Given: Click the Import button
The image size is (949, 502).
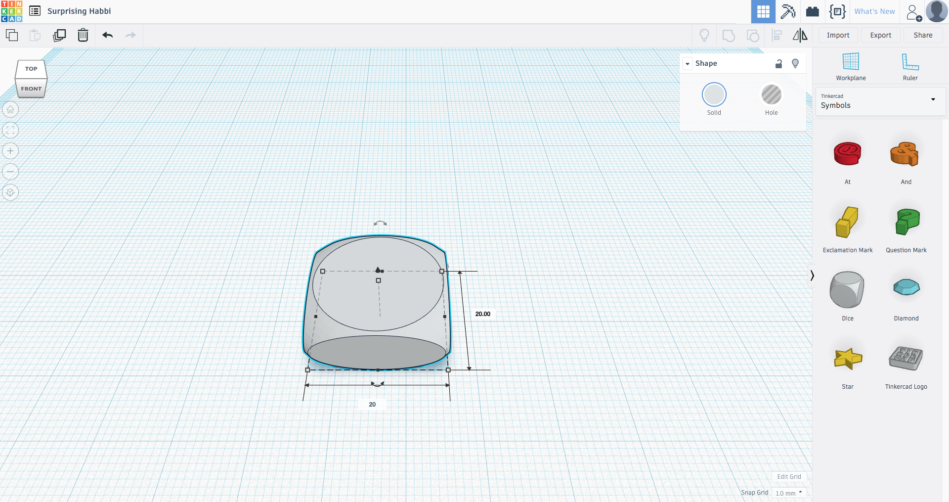Looking at the screenshot, I should point(838,35).
